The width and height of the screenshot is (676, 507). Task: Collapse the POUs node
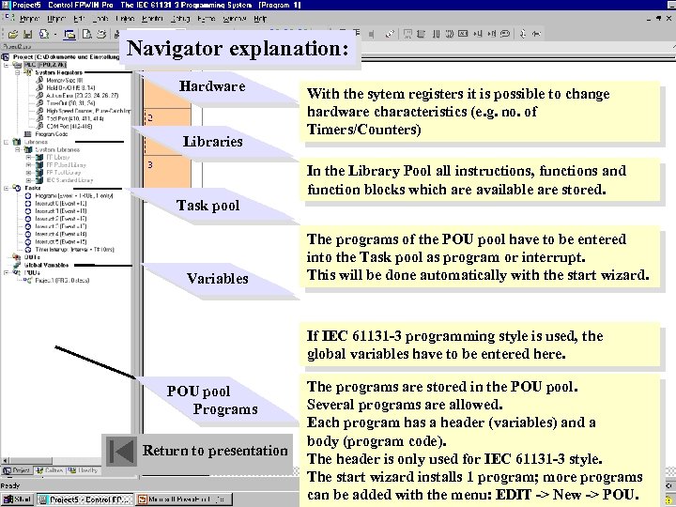[7, 273]
